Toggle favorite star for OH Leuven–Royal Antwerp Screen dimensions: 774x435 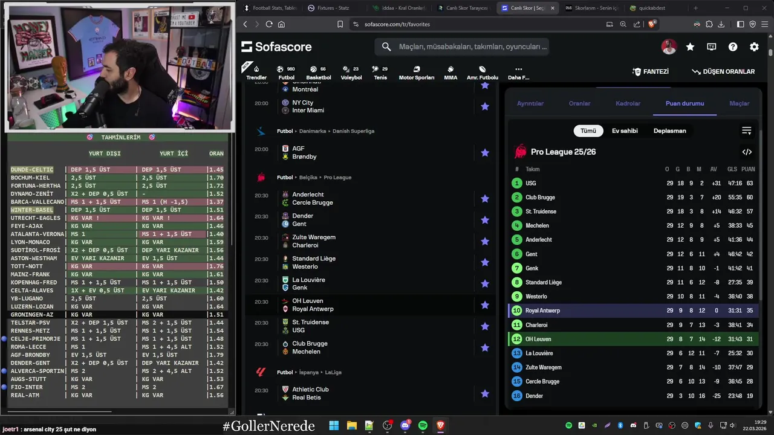point(484,305)
